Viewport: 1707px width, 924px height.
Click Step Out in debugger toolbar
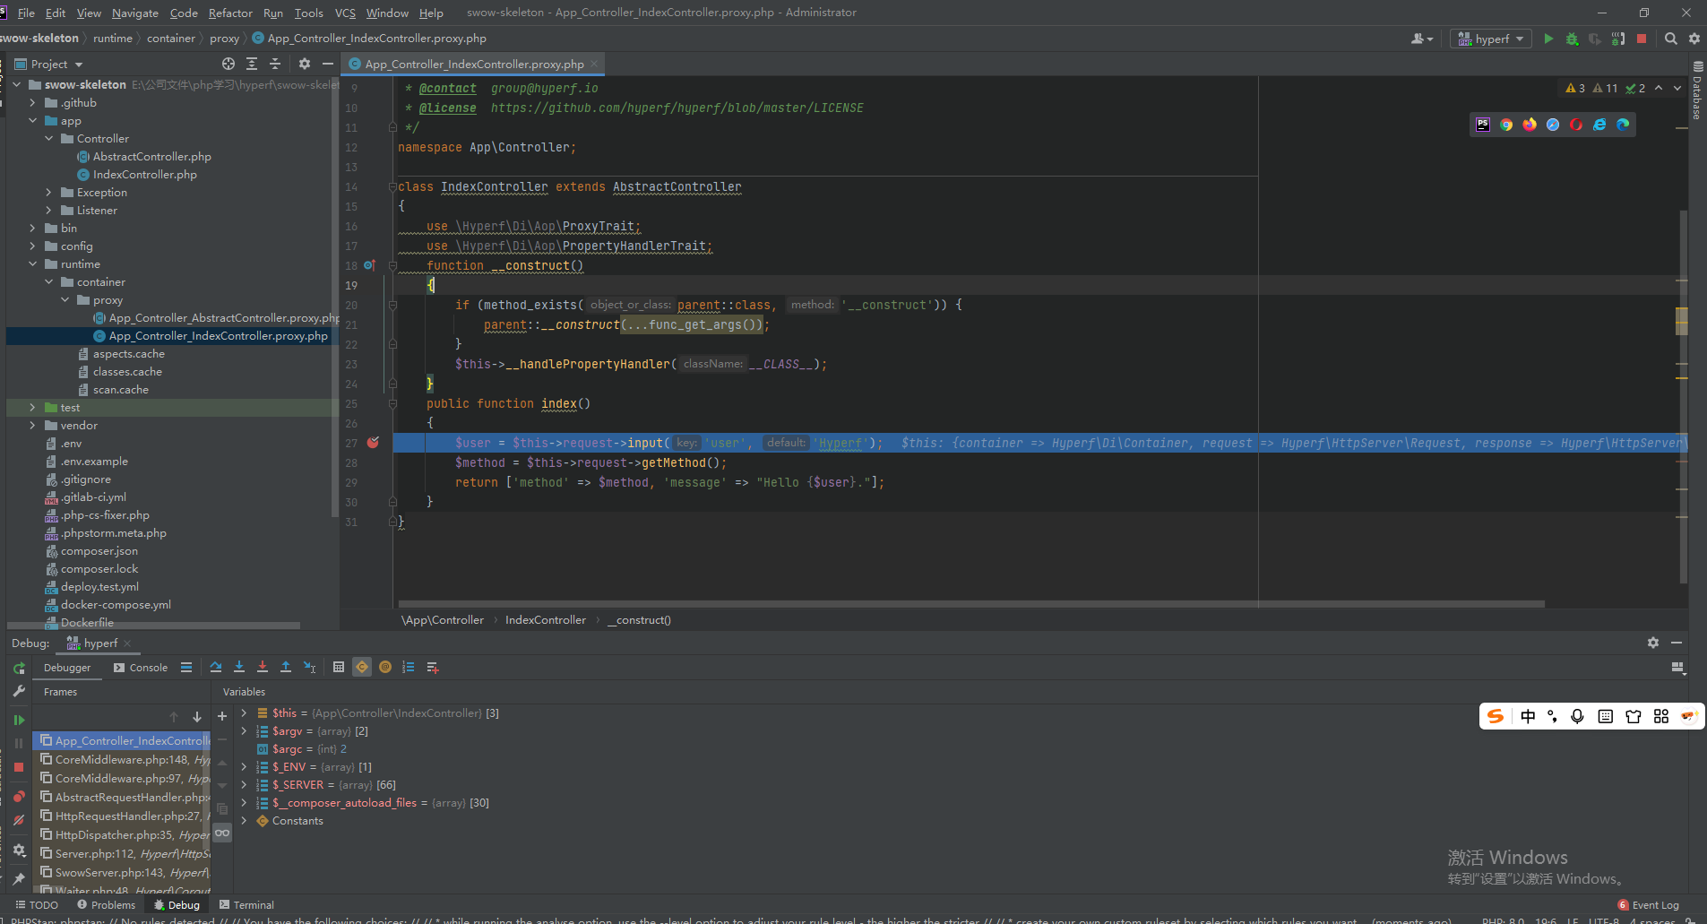286,667
